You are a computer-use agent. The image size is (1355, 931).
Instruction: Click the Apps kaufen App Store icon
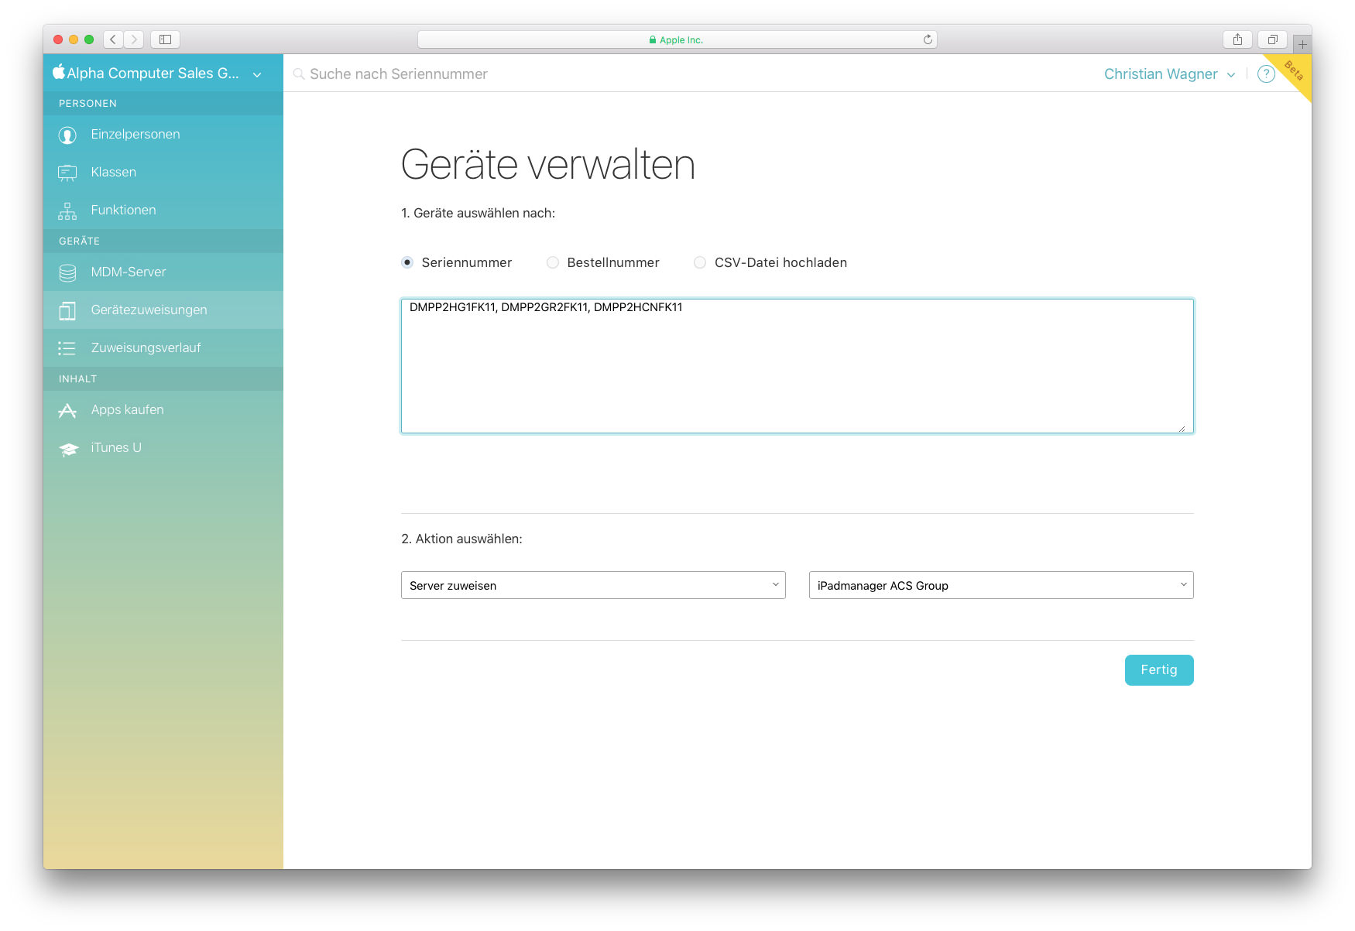pos(67,410)
